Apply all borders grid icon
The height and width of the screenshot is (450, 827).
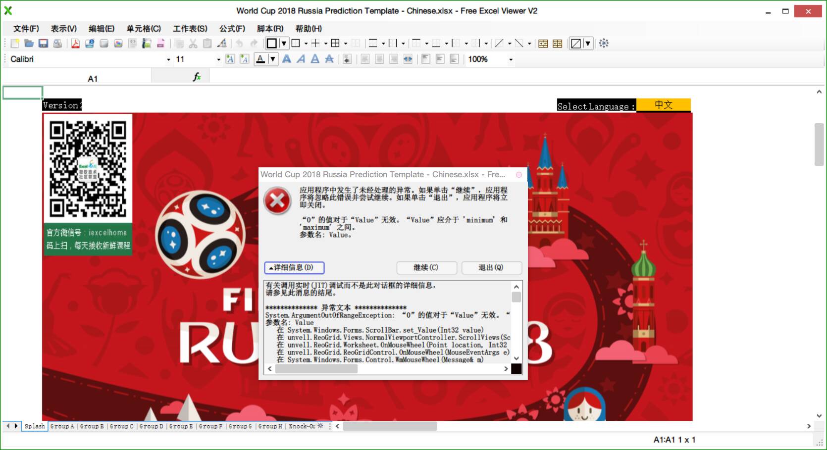click(x=335, y=44)
